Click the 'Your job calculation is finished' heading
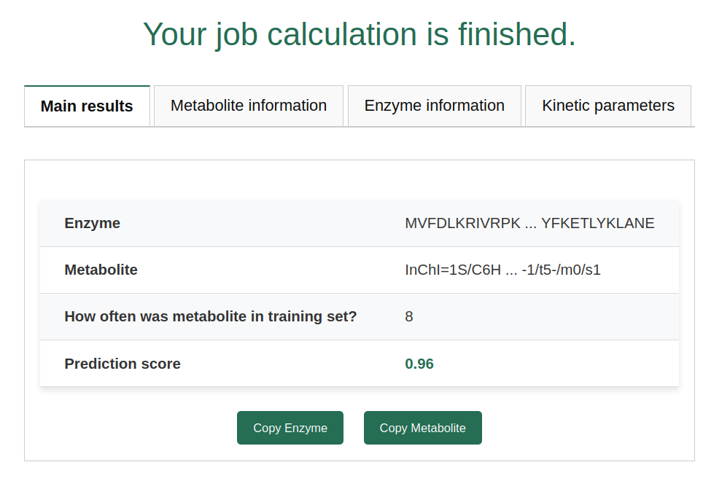Viewport: 722px width, 489px height. (x=360, y=34)
